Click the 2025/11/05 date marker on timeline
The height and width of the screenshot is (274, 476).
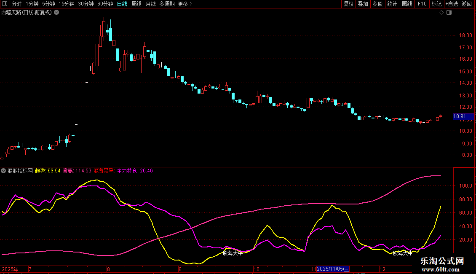pos(333,269)
